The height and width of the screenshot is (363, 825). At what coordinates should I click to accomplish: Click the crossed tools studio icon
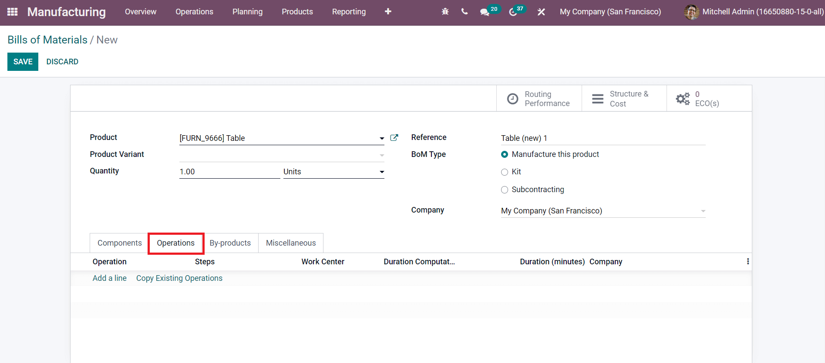541,12
